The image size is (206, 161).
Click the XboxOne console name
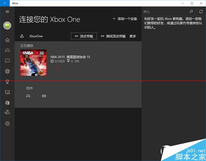point(36,36)
